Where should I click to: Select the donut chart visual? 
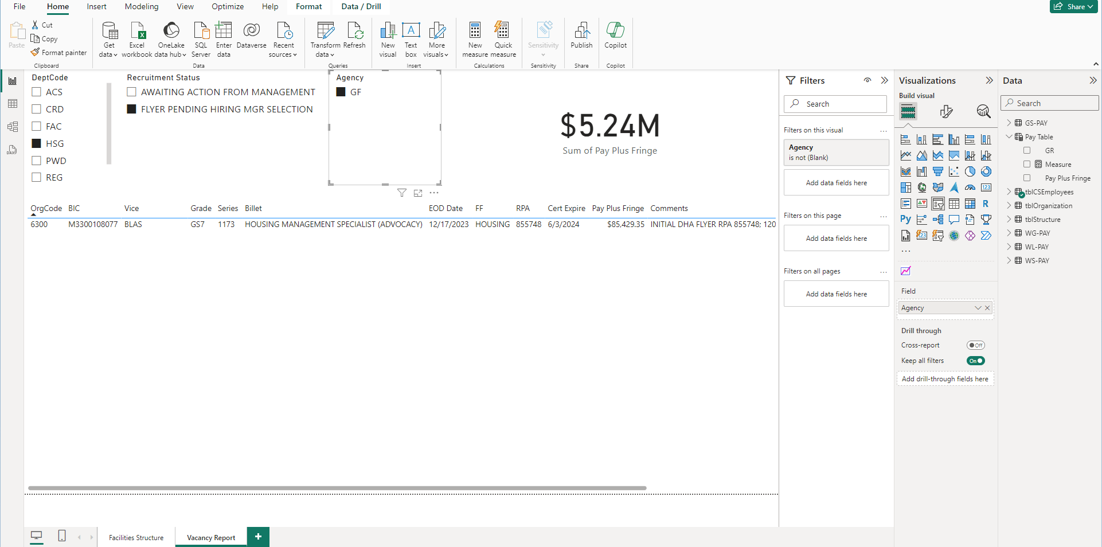point(986,171)
